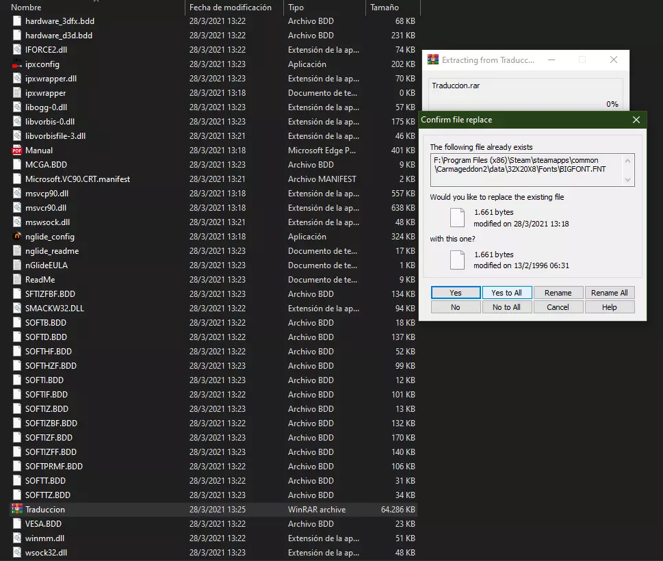Click the SOFTB.BDD file icon
Image resolution: width=663 pixels, height=561 pixels.
coord(17,323)
